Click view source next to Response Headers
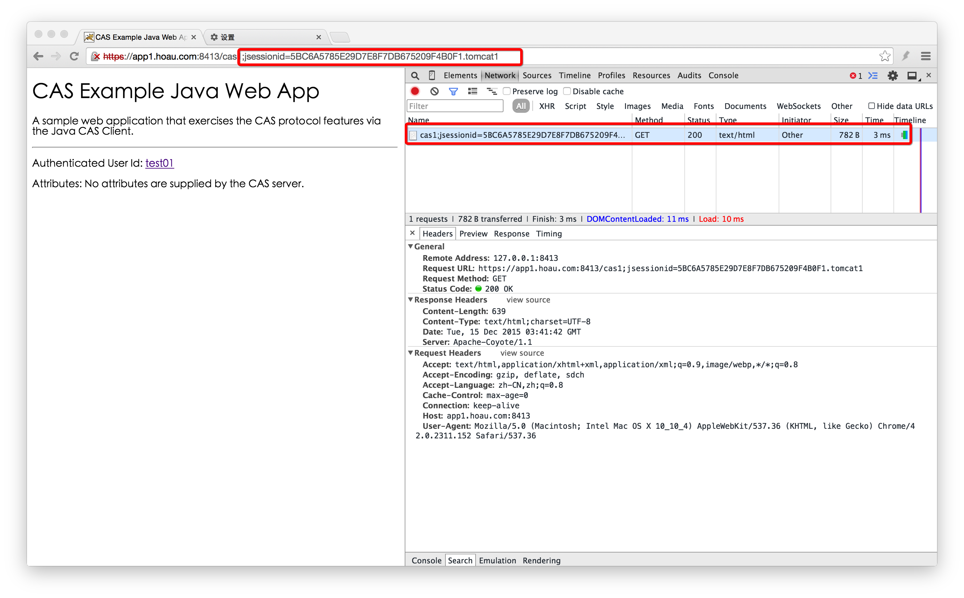 (528, 300)
